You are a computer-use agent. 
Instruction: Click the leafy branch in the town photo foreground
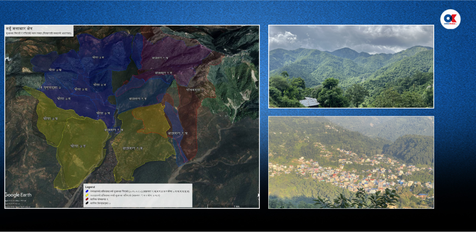pos(358,199)
